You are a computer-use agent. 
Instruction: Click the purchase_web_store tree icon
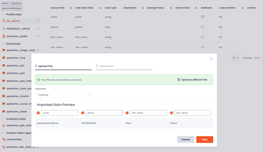pos(4,147)
